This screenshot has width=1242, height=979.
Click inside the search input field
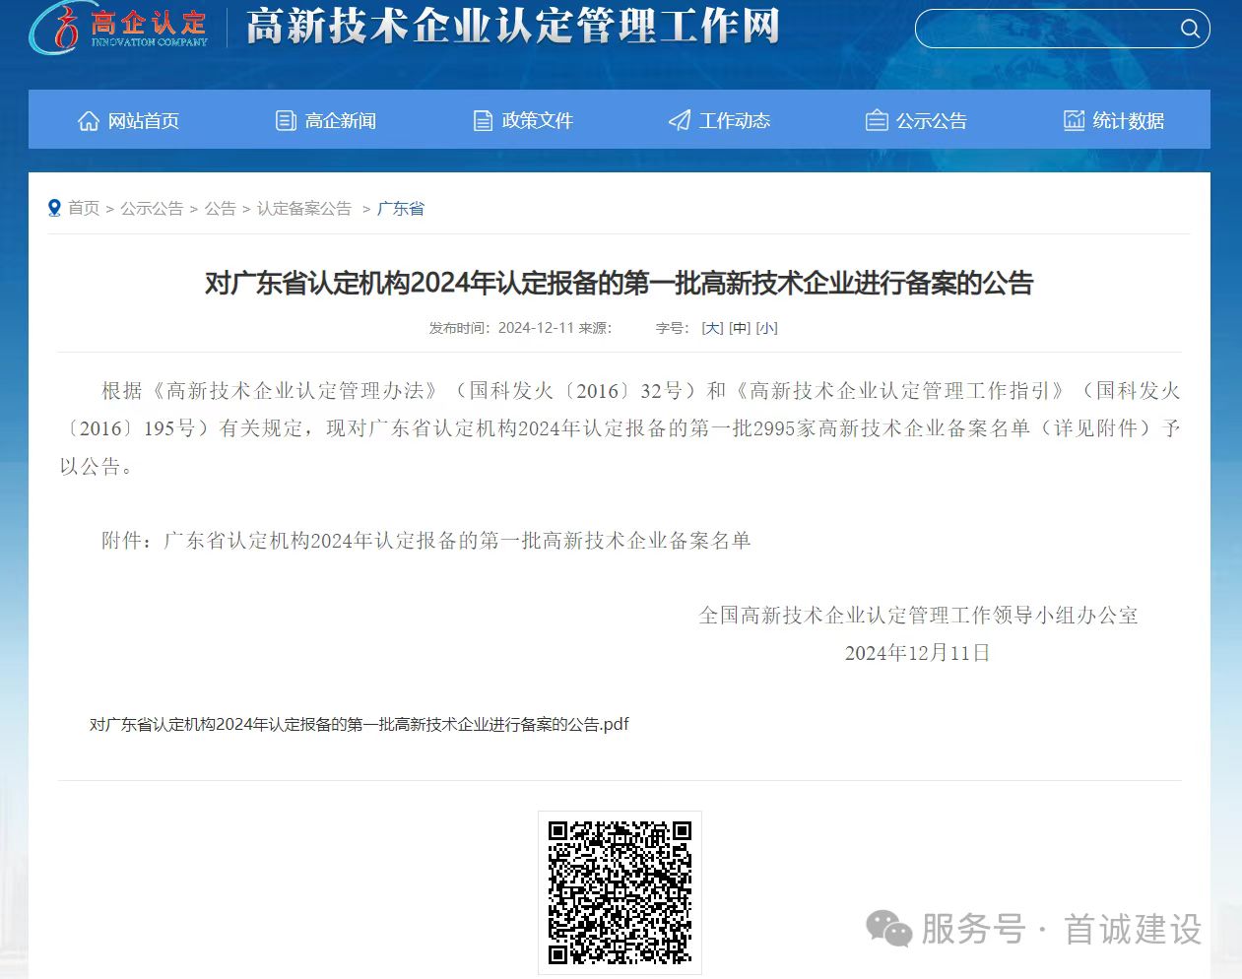(x=1044, y=29)
